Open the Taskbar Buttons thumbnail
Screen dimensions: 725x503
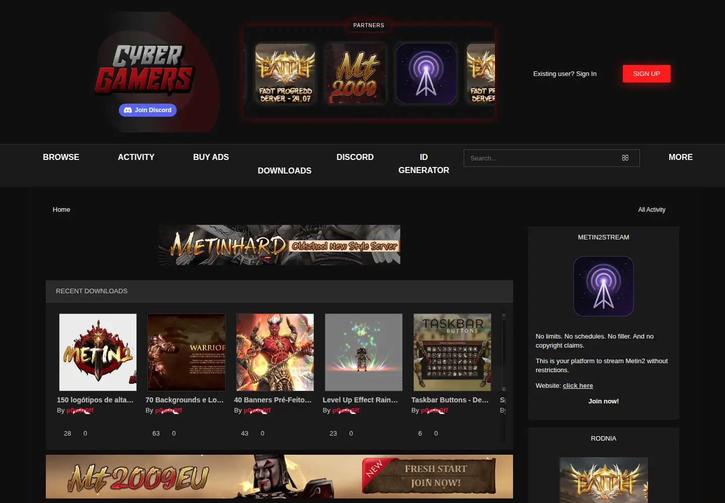pos(452,352)
